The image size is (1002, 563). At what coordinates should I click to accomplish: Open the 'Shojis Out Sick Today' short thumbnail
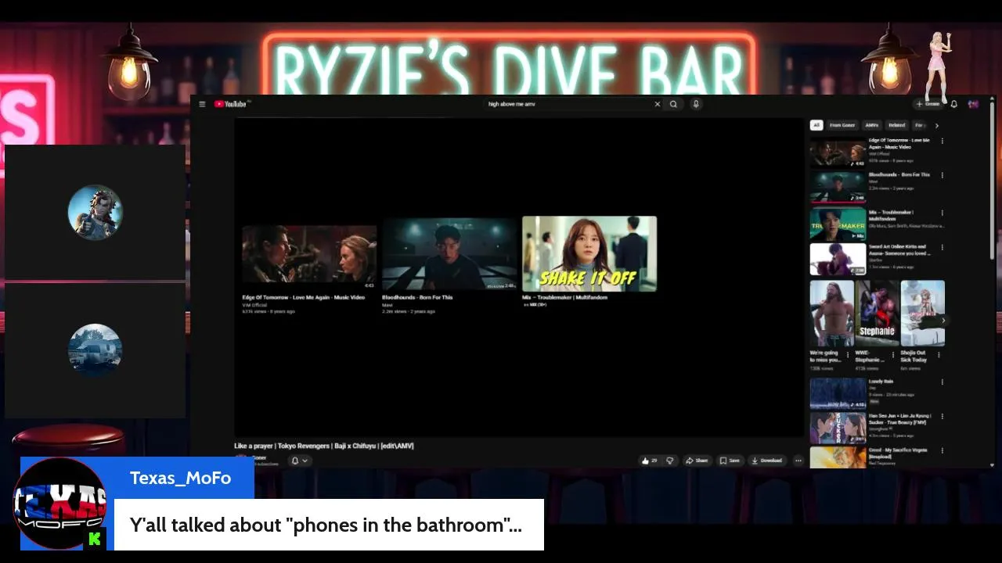pyautogui.click(x=922, y=313)
